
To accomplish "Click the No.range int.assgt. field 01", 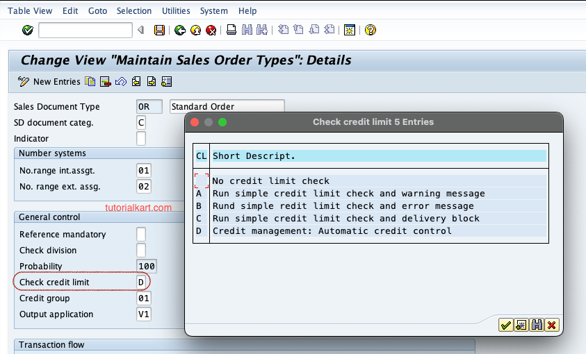I will coord(144,171).
